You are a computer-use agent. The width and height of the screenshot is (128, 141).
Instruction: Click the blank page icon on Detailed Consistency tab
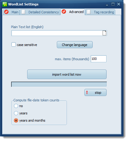pyautogui.click(x=23, y=12)
